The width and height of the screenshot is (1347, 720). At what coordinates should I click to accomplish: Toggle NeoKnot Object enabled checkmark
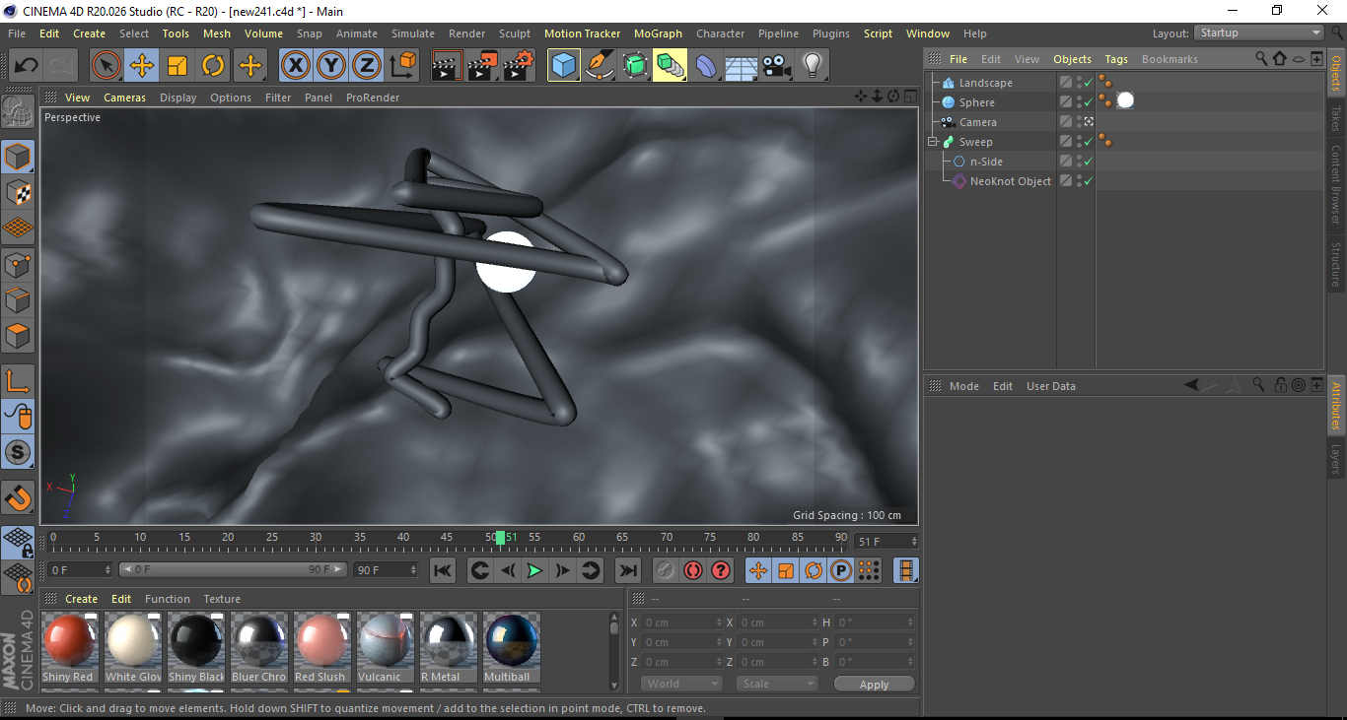click(x=1088, y=181)
